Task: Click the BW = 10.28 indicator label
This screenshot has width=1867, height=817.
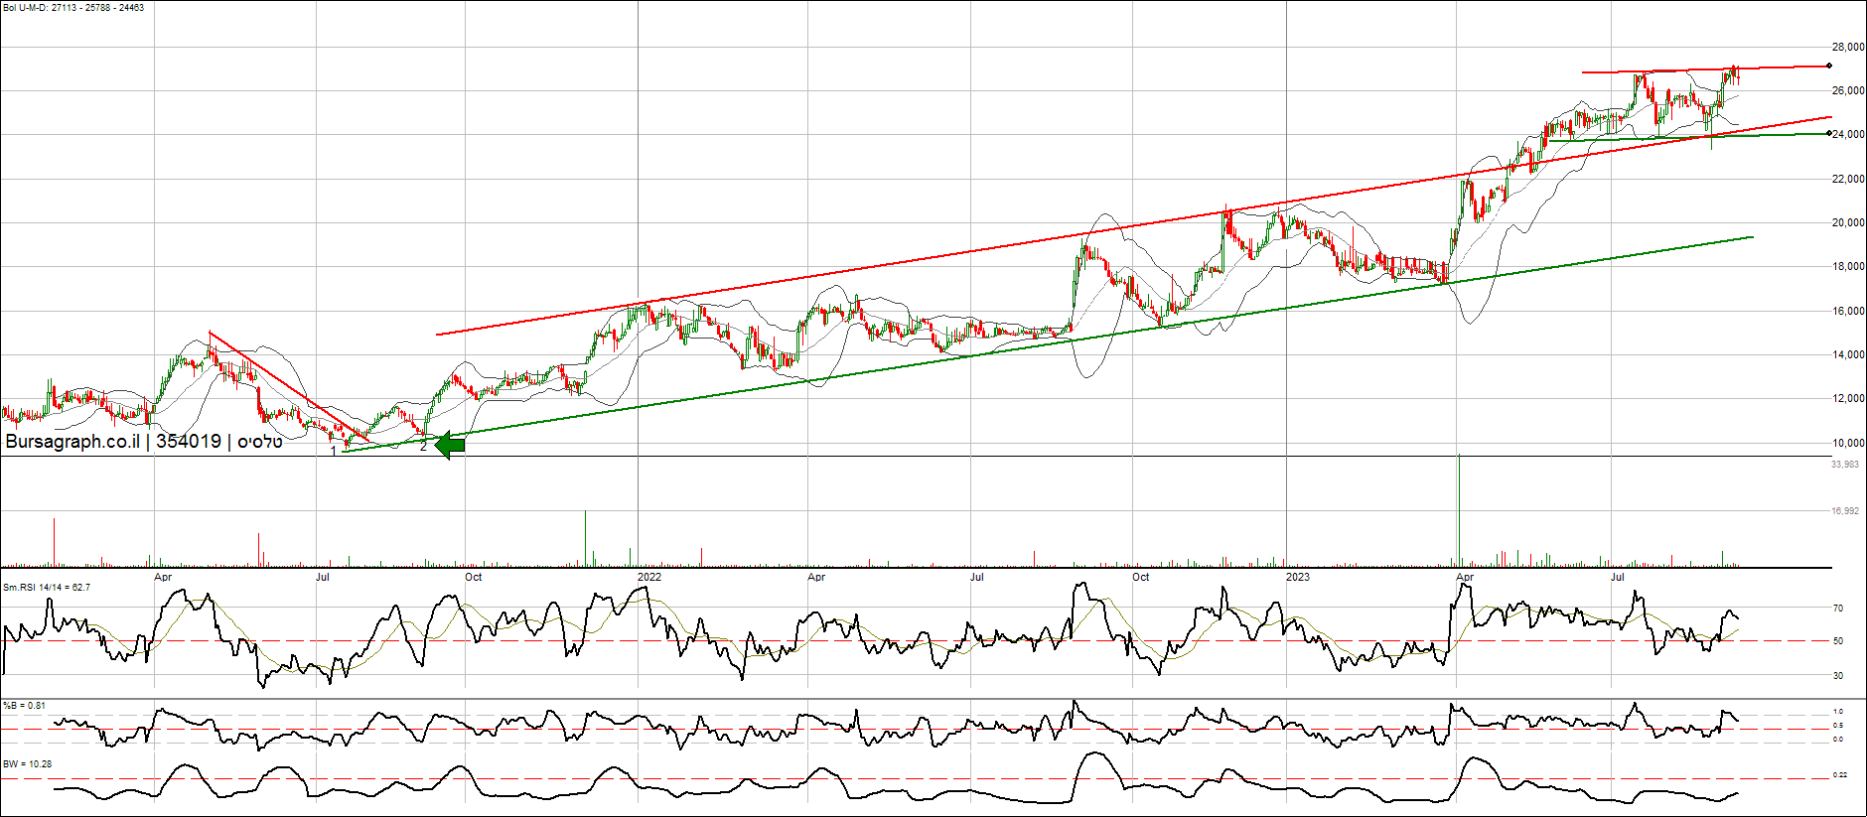Action: (x=27, y=764)
